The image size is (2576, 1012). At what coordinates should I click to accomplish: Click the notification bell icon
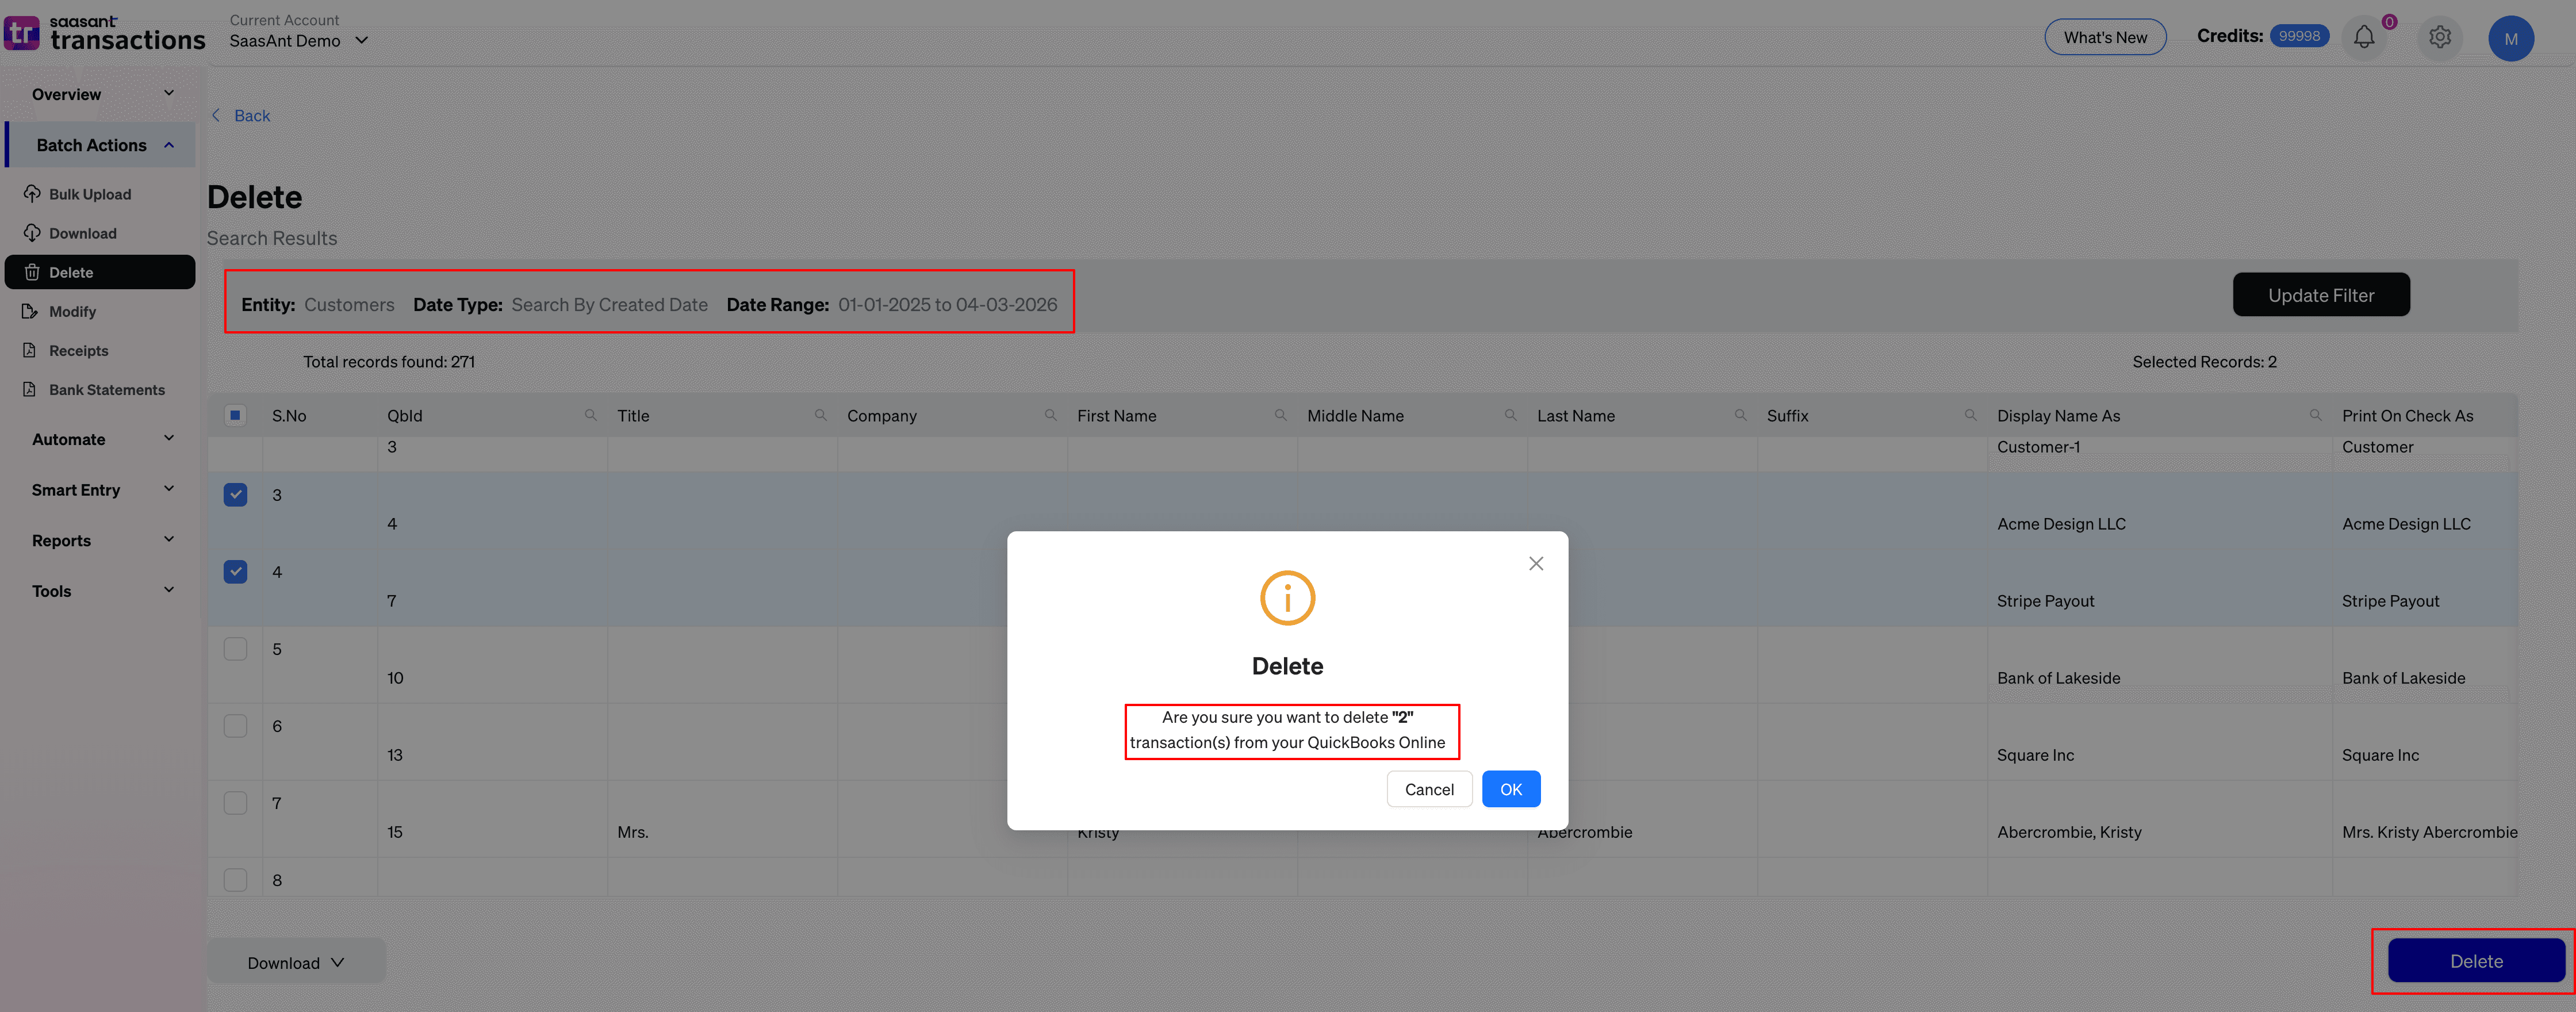point(2363,38)
